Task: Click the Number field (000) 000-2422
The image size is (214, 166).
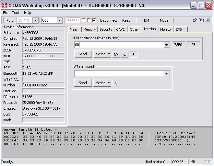Action: point(43,85)
